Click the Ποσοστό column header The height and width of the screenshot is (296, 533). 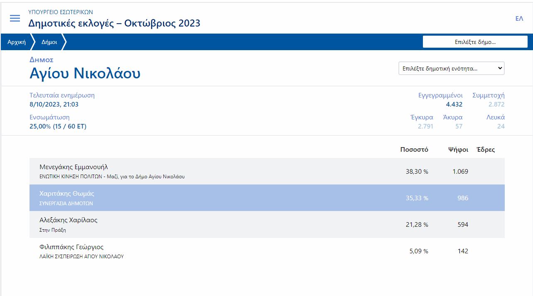tap(414, 150)
